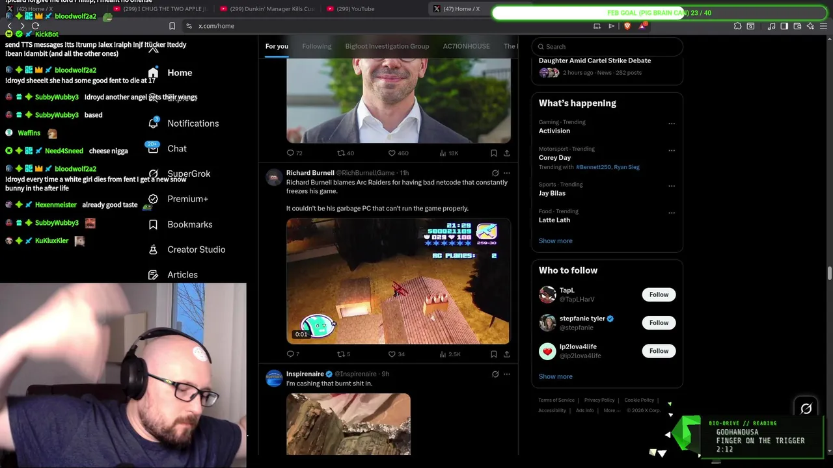This screenshot has height=468, width=833.
Task: Open the #Bennett250 hashtag link
Action: pos(593,167)
